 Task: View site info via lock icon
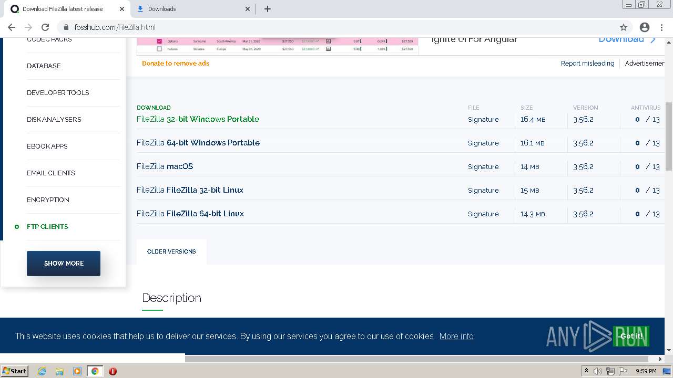click(x=66, y=27)
